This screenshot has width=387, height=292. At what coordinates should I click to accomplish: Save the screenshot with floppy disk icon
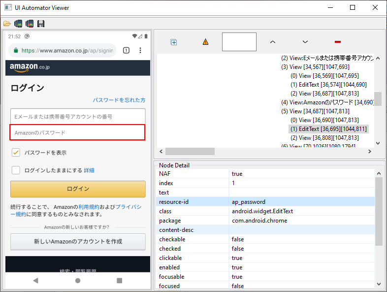point(41,24)
